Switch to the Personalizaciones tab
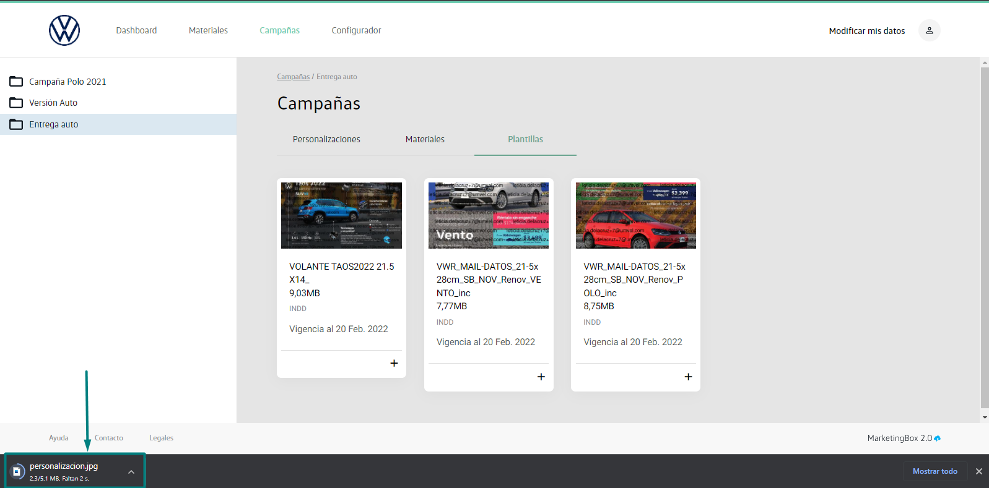The height and width of the screenshot is (488, 989). 326,139
